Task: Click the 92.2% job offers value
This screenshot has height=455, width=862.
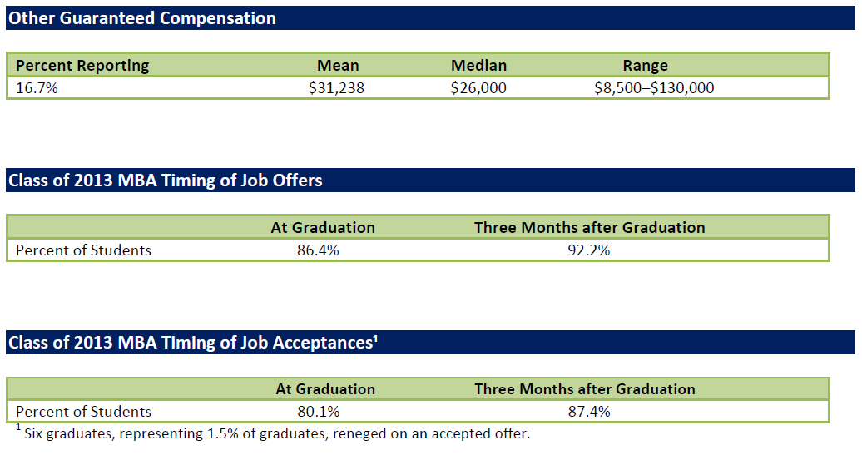Action: (x=588, y=250)
